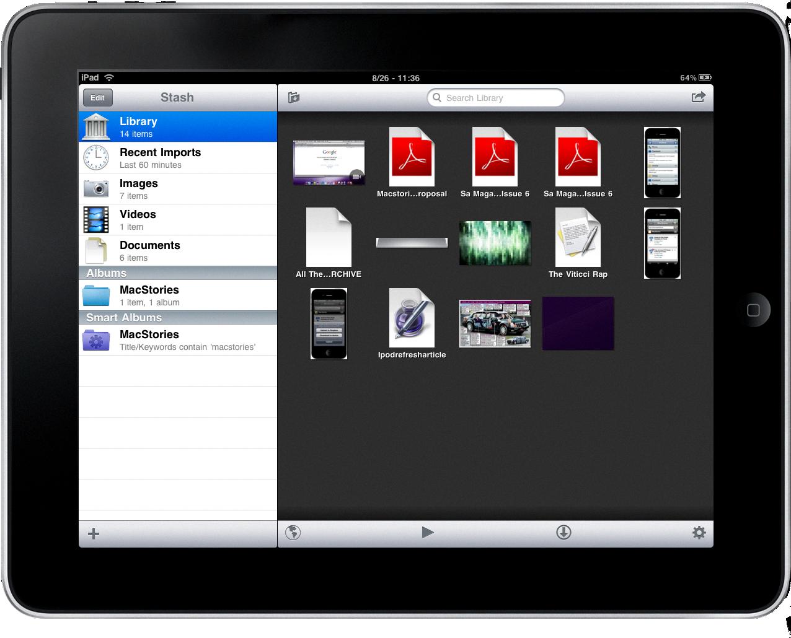Open the first Sa Maga...Issue 6 PDF
Image resolution: width=791 pixels, height=638 pixels.
pyautogui.click(x=495, y=162)
